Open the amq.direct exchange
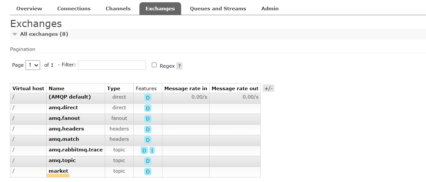Viewport: 426px width, 182px height. coord(63,108)
